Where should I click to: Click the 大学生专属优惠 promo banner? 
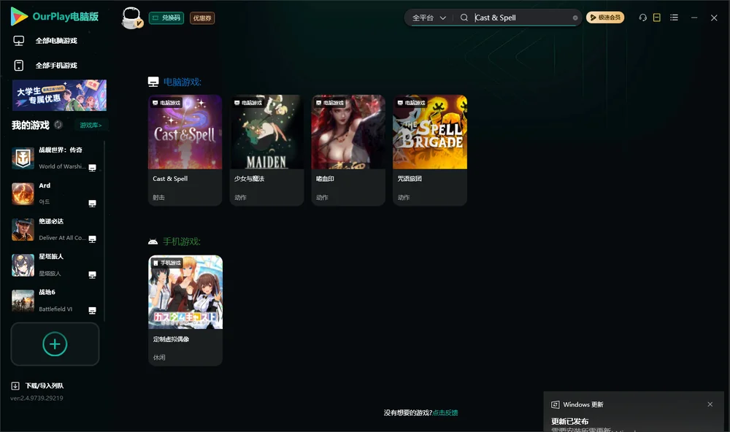(60, 96)
